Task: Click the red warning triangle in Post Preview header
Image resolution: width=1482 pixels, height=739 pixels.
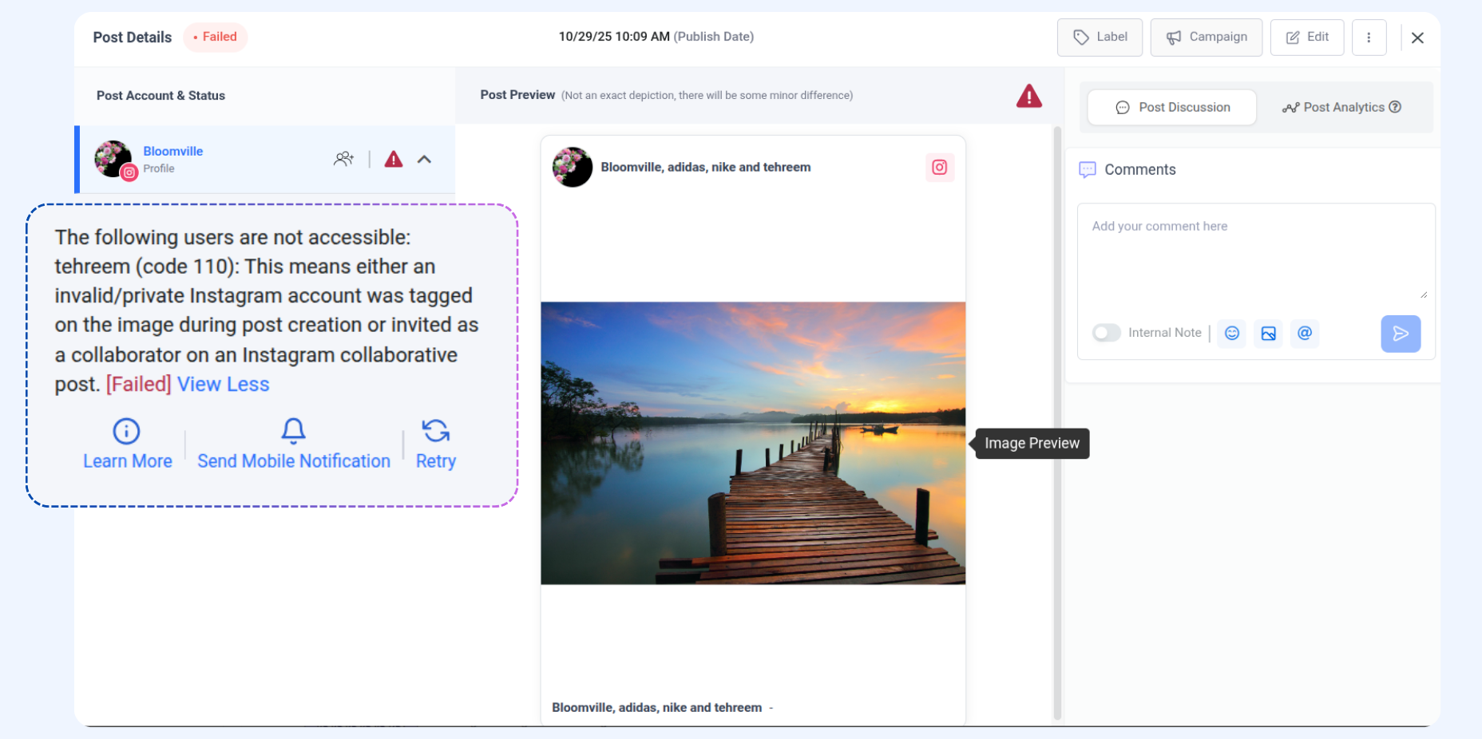Action: [1029, 96]
